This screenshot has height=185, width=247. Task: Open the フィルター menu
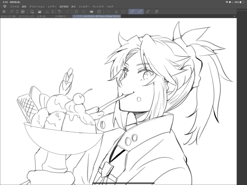84,6
